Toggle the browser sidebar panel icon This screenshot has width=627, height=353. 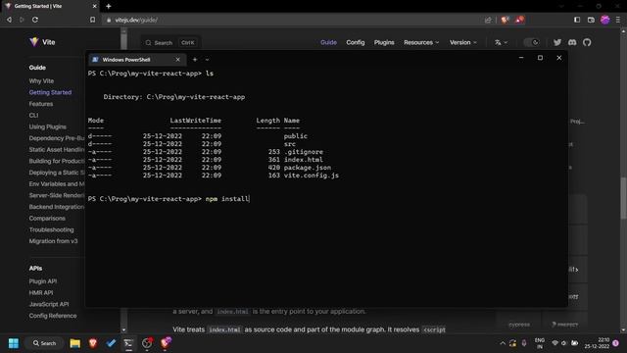[x=577, y=20]
